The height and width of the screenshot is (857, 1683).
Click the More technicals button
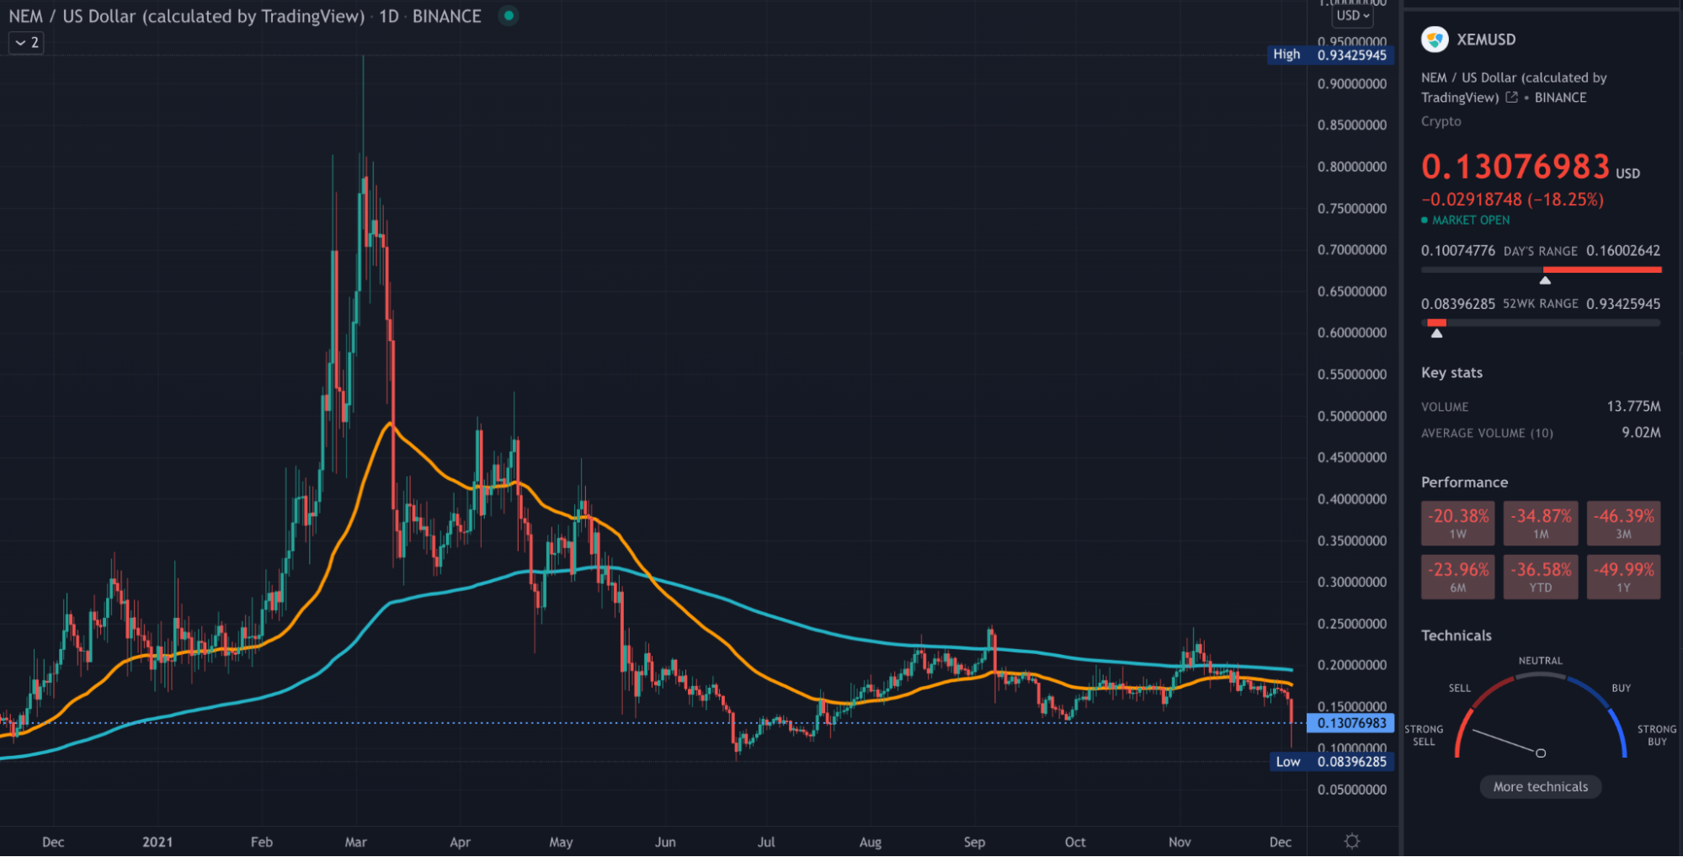[x=1541, y=786]
